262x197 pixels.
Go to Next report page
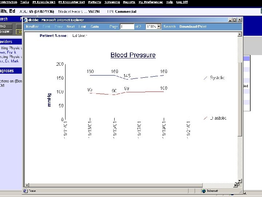click(71, 27)
